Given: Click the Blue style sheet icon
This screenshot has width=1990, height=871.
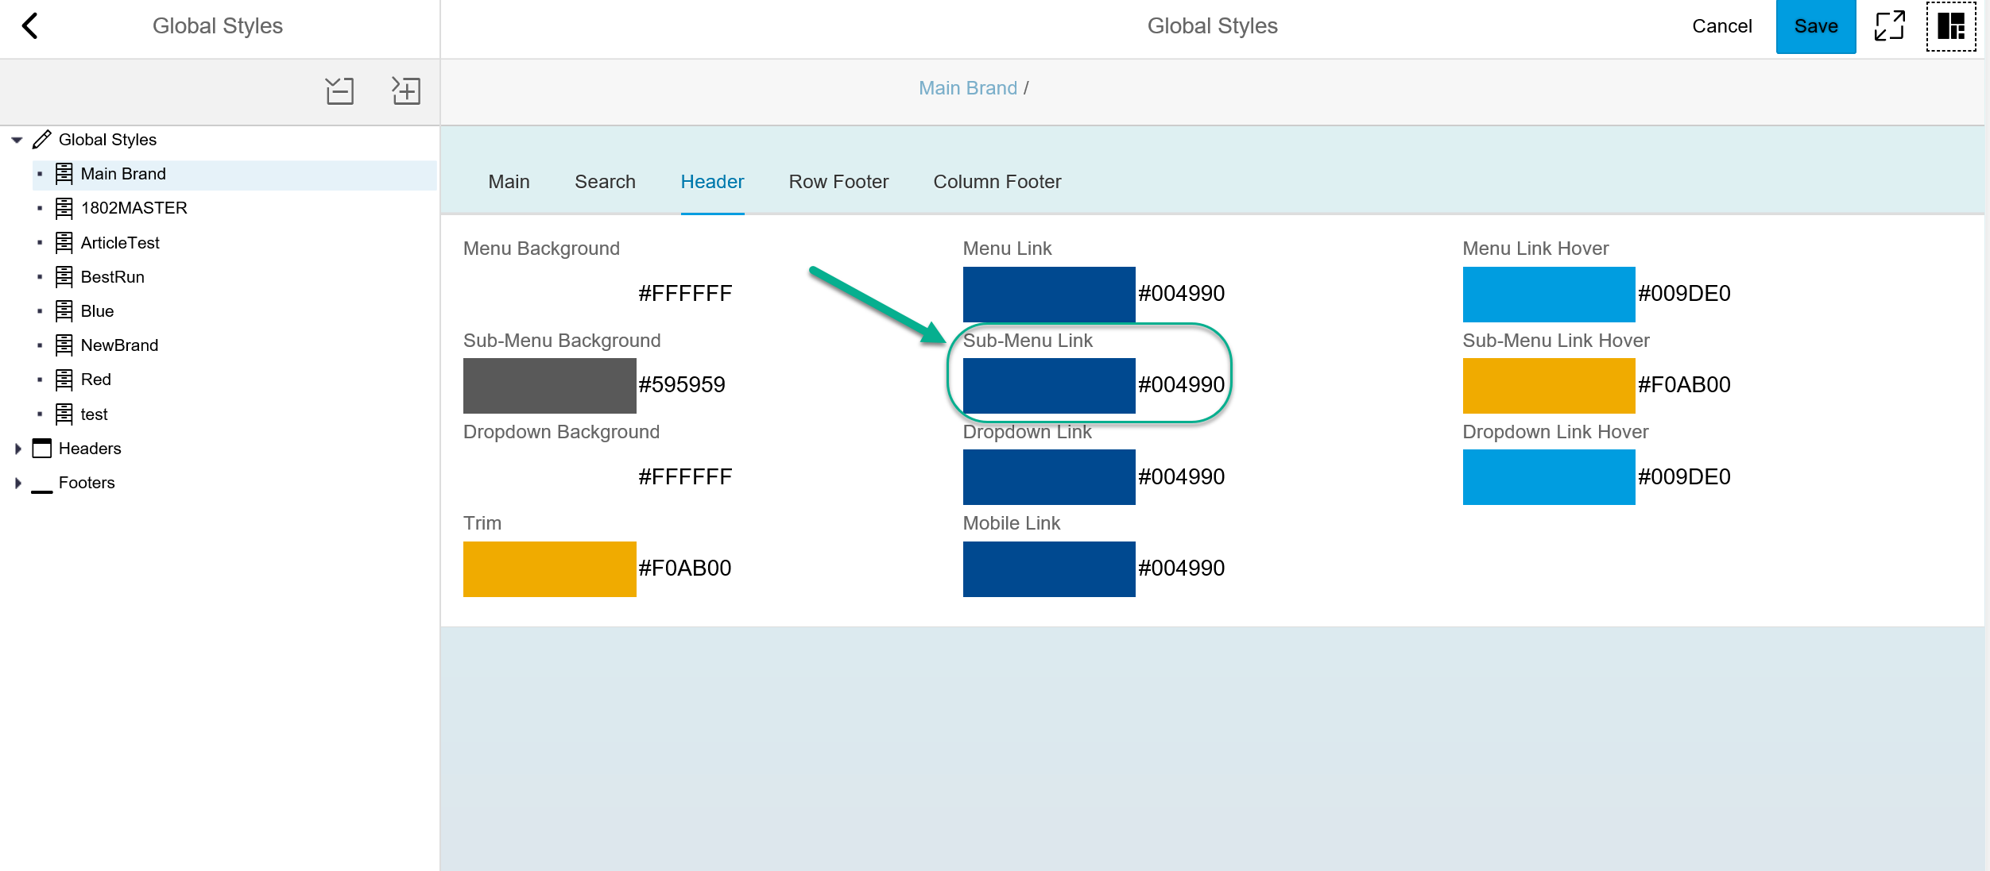Looking at the screenshot, I should click(x=64, y=311).
